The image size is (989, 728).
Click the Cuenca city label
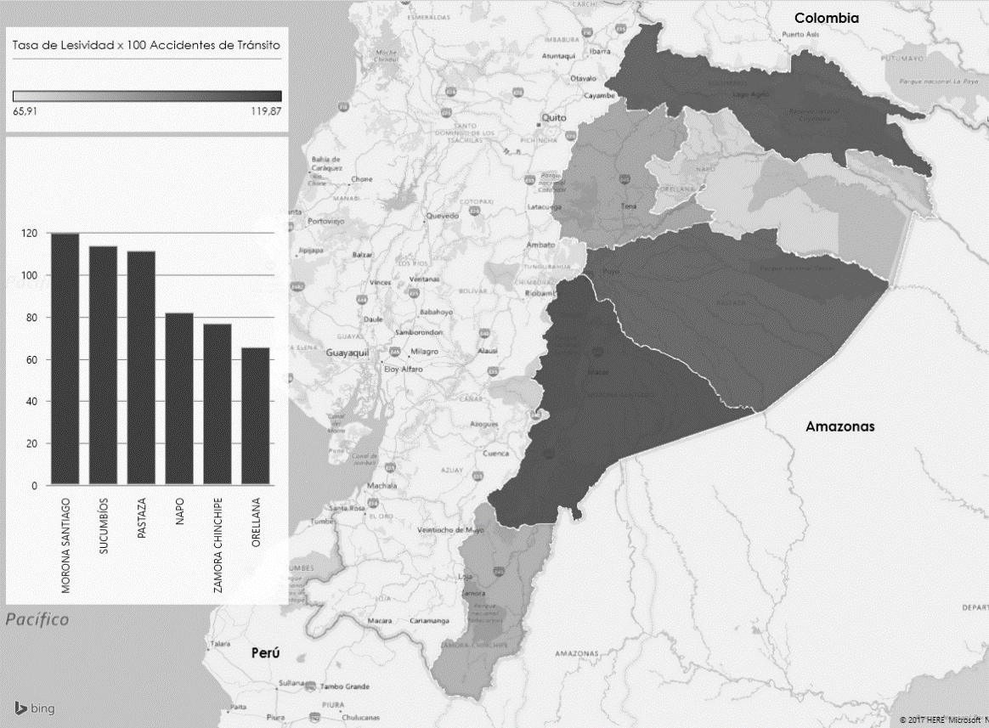[495, 453]
